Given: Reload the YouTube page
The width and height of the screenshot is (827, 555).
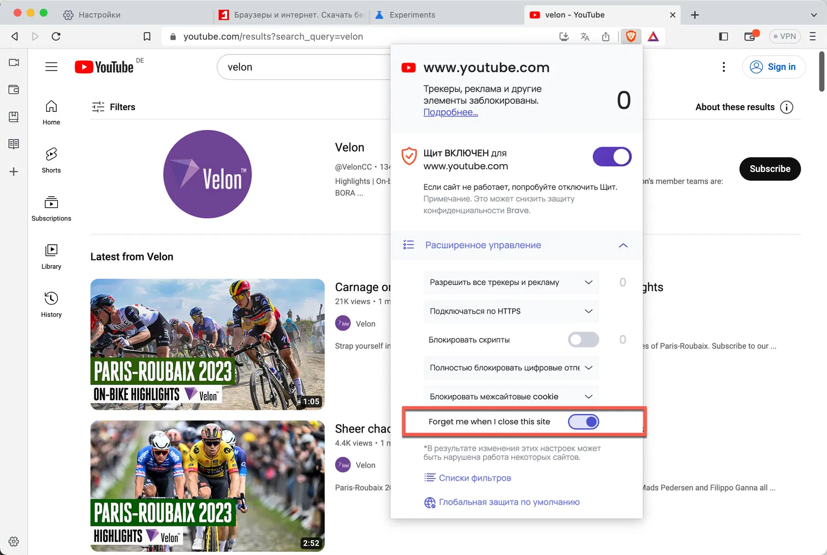Looking at the screenshot, I should click(56, 36).
